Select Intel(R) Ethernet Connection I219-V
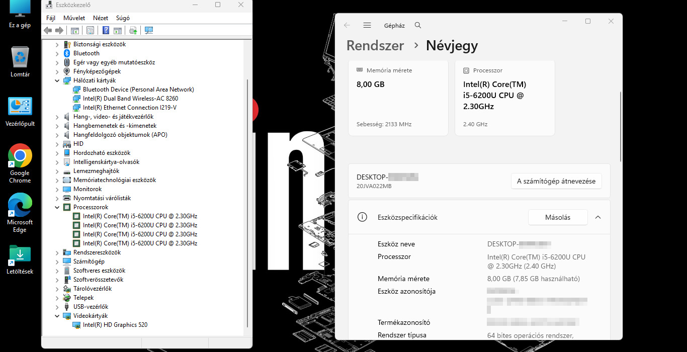Viewport: 687px width, 352px height. [x=130, y=108]
